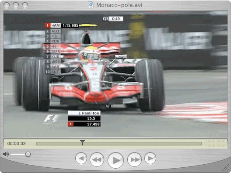Mute audio via speaker icon
Screen dimensions: 231x173
pyautogui.click(x=6, y=154)
